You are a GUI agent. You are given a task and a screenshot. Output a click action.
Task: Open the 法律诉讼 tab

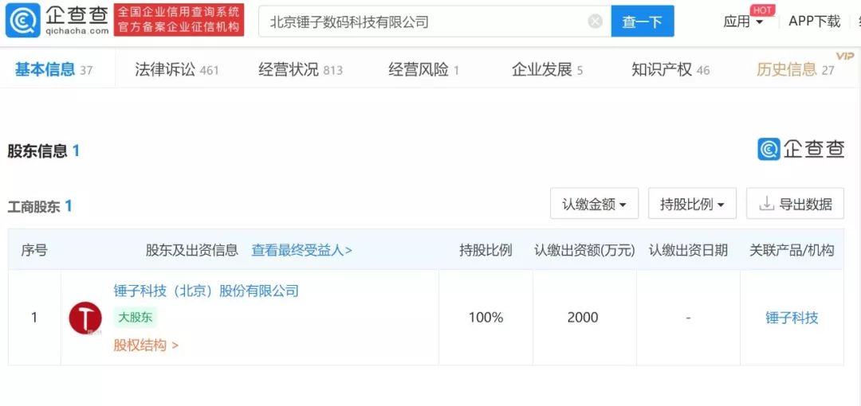pyautogui.click(x=176, y=70)
